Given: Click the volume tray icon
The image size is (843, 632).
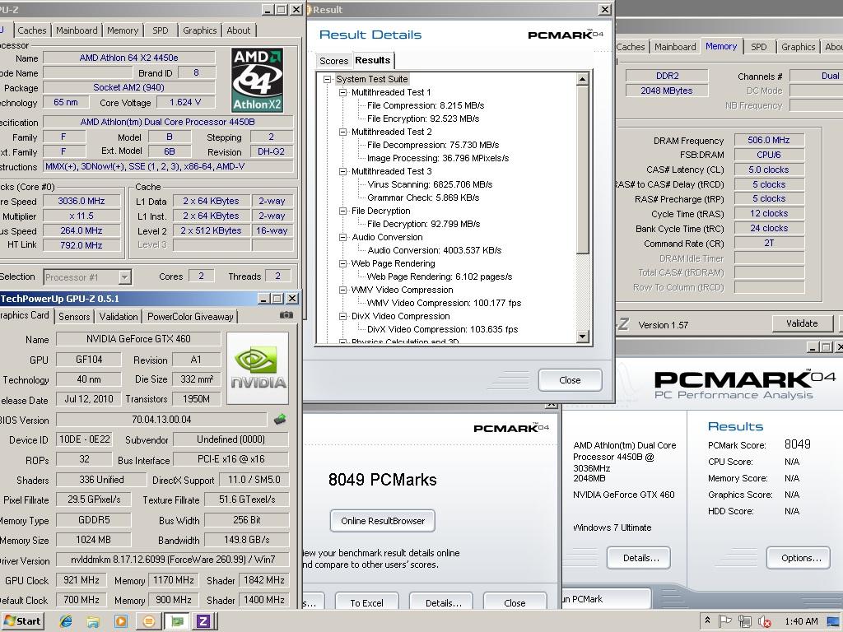Looking at the screenshot, I should (764, 622).
